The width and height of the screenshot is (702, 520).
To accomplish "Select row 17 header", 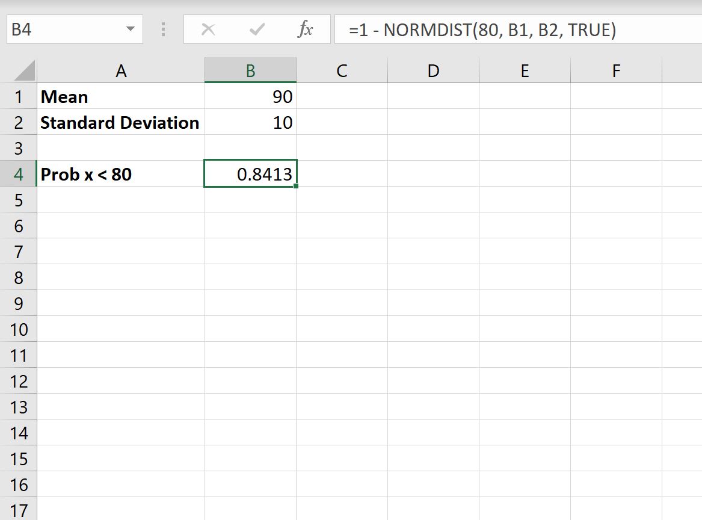I will tap(19, 510).
